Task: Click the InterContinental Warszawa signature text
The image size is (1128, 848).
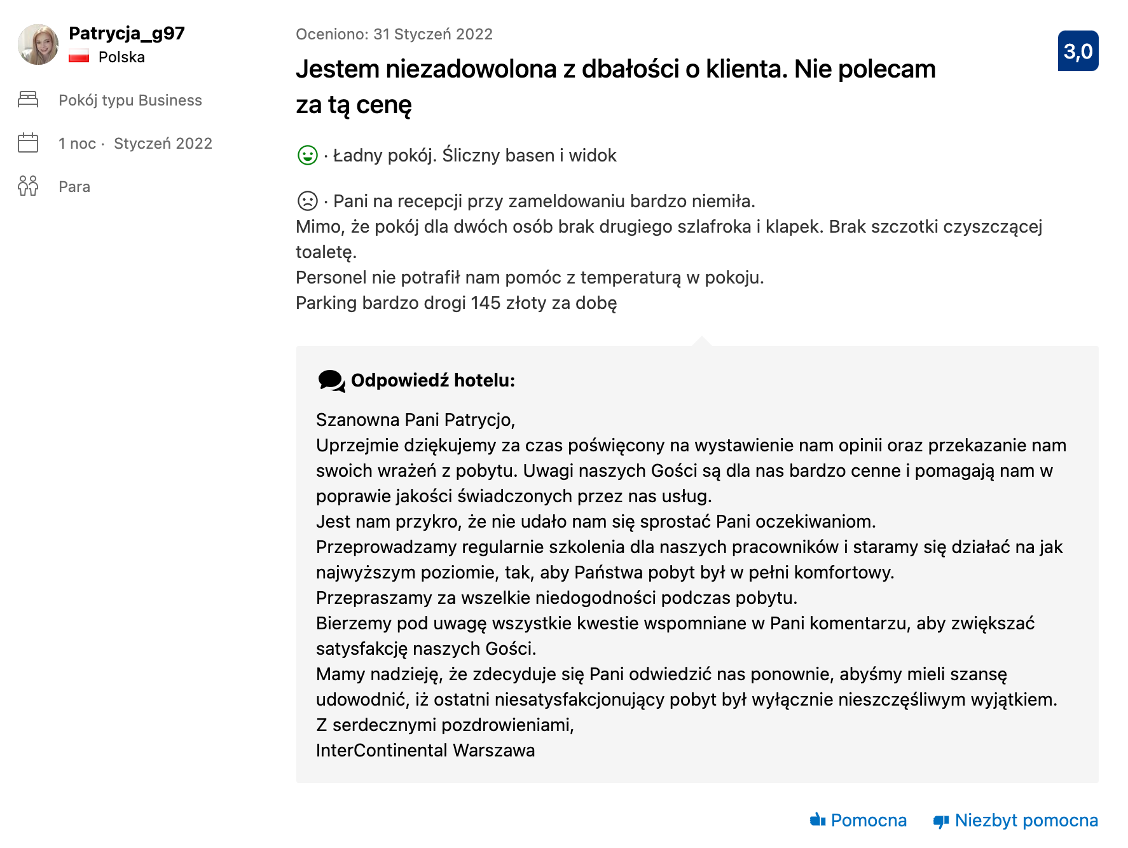Action: [425, 750]
